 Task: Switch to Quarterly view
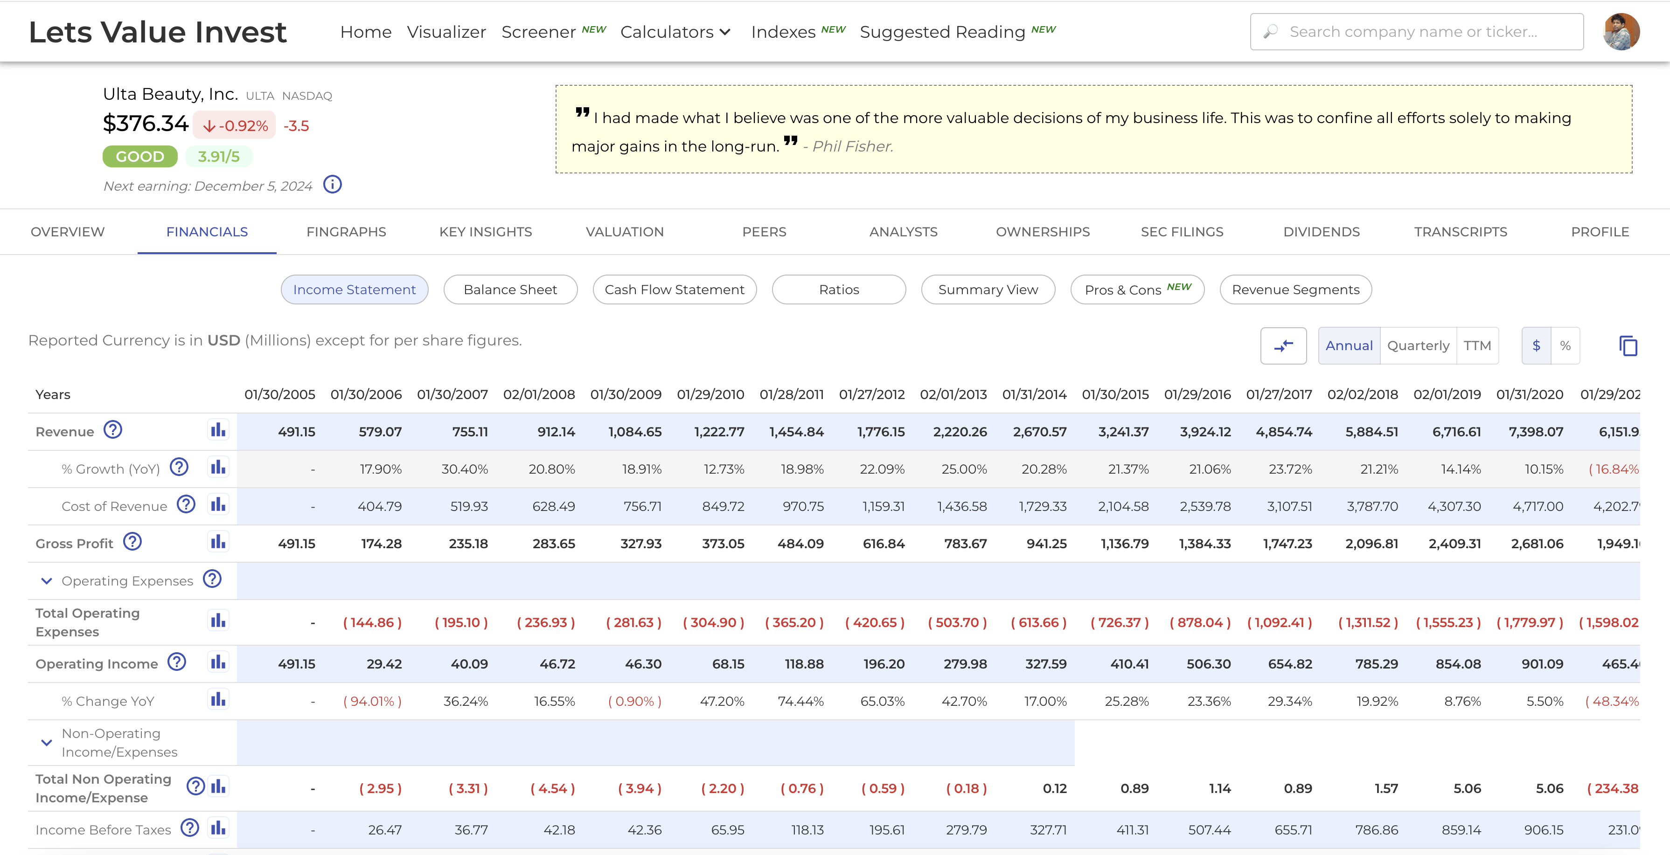coord(1418,346)
